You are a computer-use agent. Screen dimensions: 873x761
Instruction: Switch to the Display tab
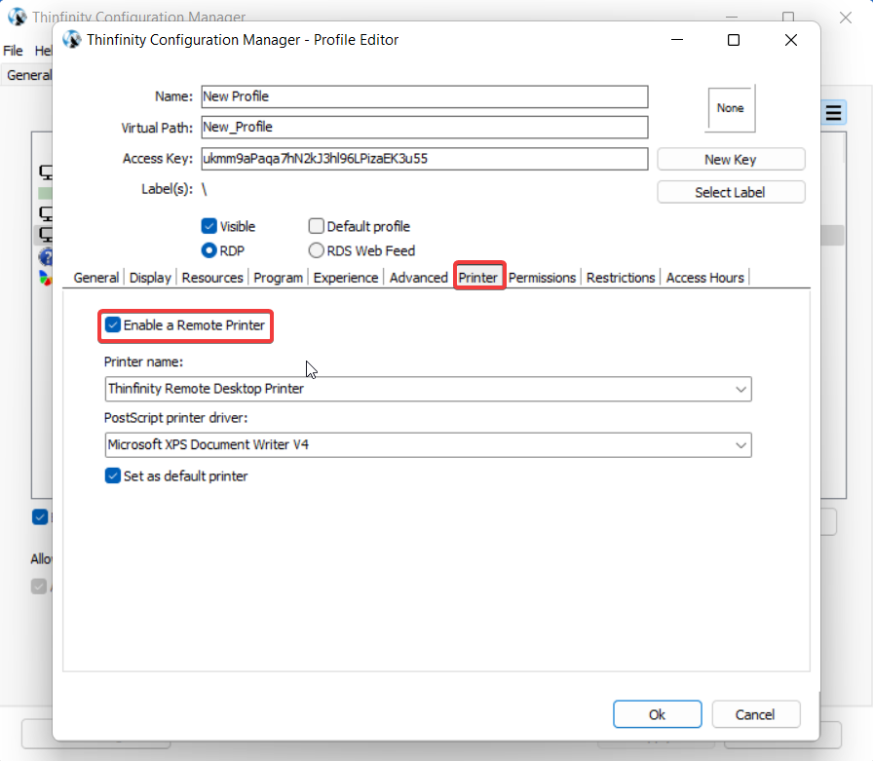[x=150, y=278]
